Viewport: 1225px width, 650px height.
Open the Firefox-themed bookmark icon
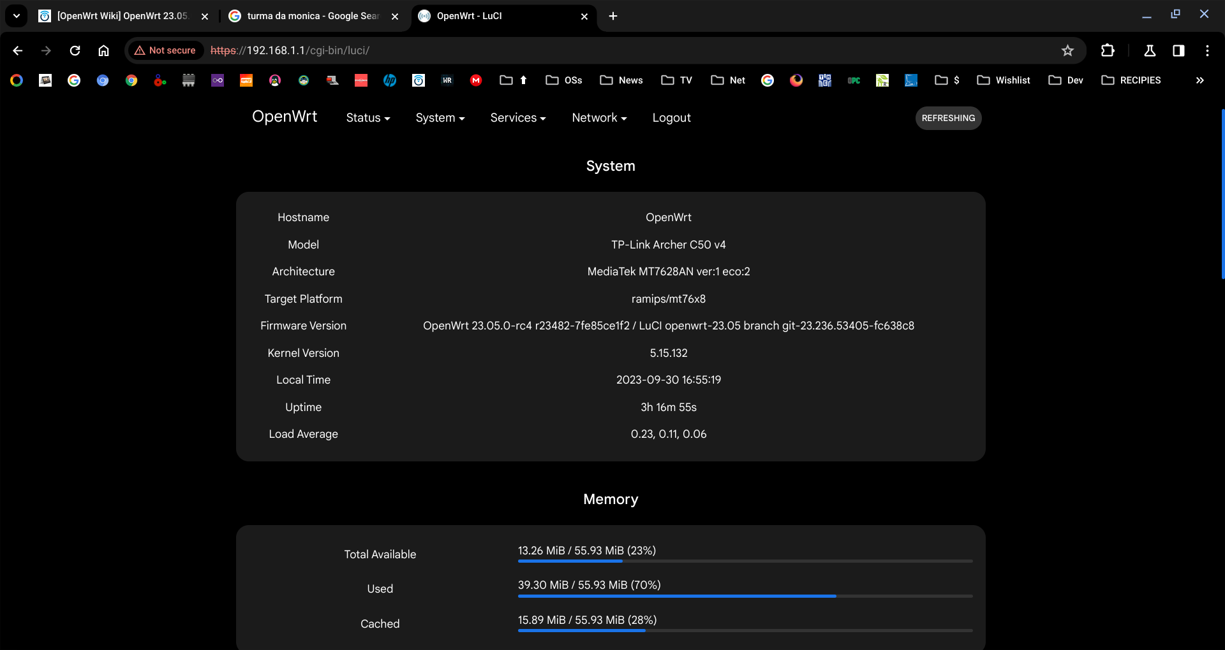click(x=796, y=80)
